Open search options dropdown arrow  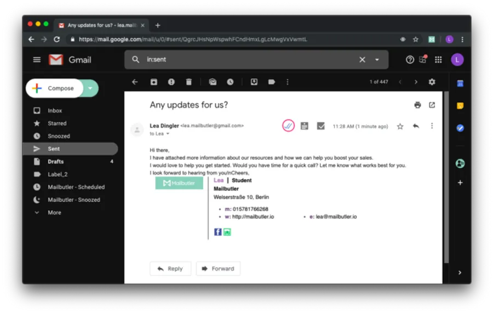tap(377, 60)
